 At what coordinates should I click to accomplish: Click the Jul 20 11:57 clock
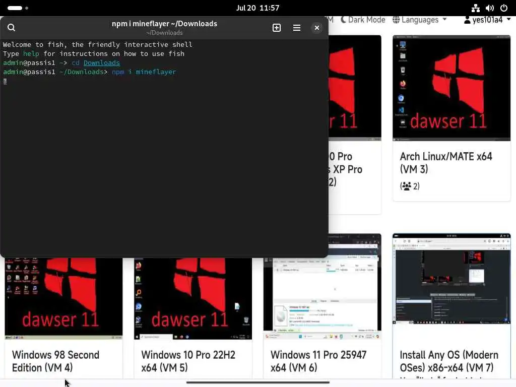click(x=257, y=8)
